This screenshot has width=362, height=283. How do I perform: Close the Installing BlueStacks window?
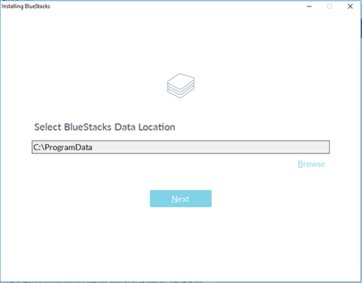(x=350, y=6)
